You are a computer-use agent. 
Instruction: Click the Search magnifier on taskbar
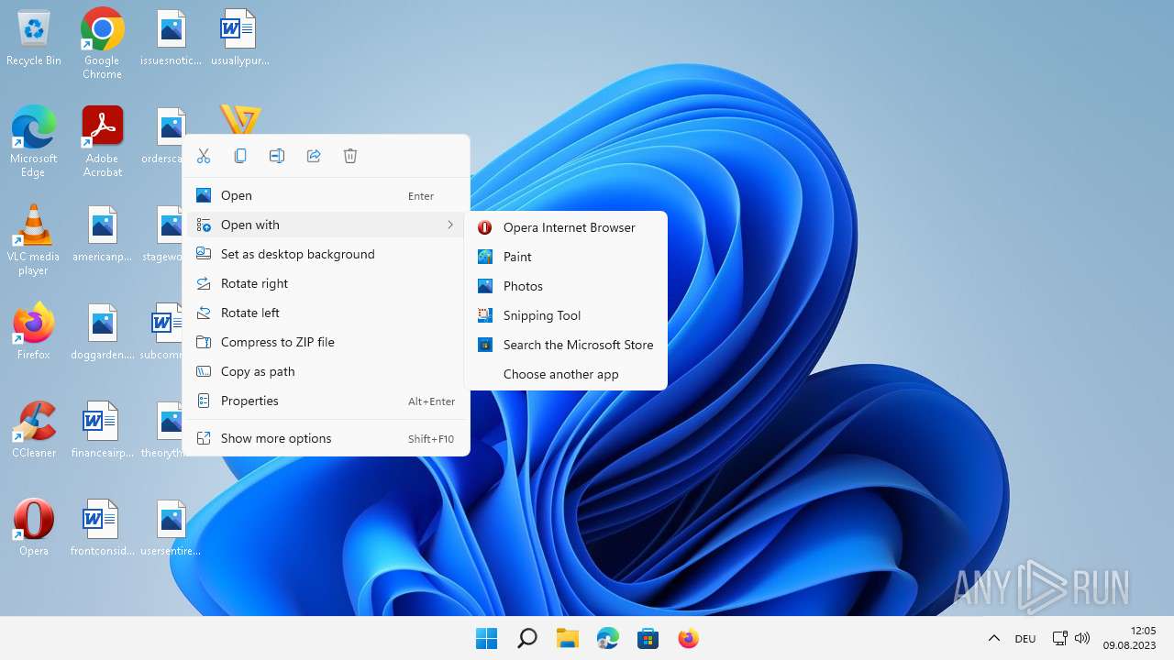tap(526, 638)
